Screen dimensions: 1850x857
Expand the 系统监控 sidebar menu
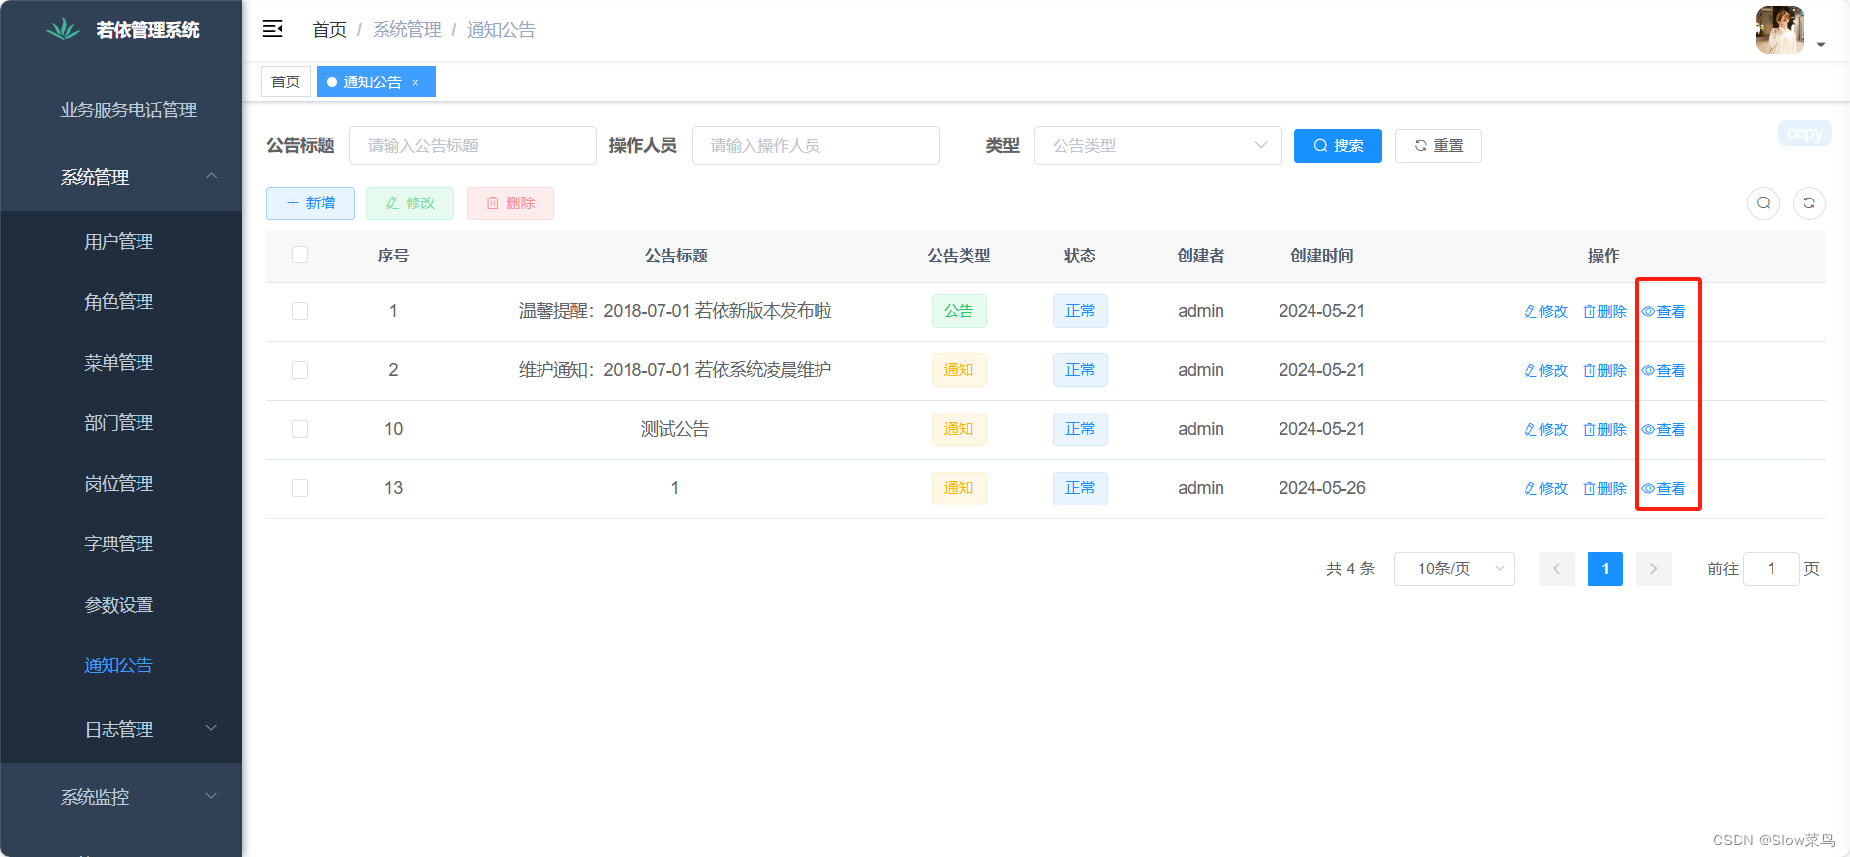pos(121,797)
